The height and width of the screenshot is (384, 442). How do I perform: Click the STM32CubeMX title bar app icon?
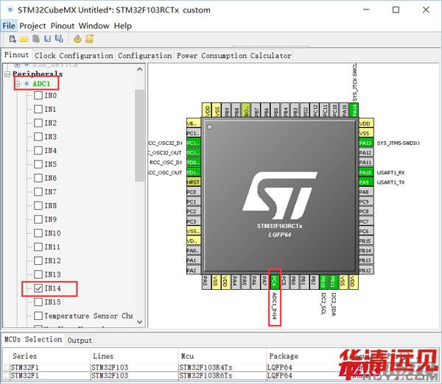point(10,10)
